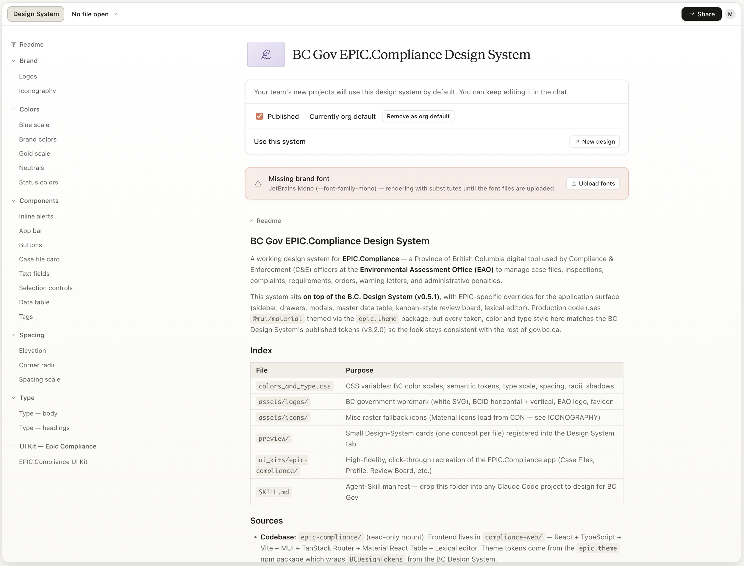Screen dimensions: 744x566
Task: Collapse the Type section chevron
Action: point(13,398)
